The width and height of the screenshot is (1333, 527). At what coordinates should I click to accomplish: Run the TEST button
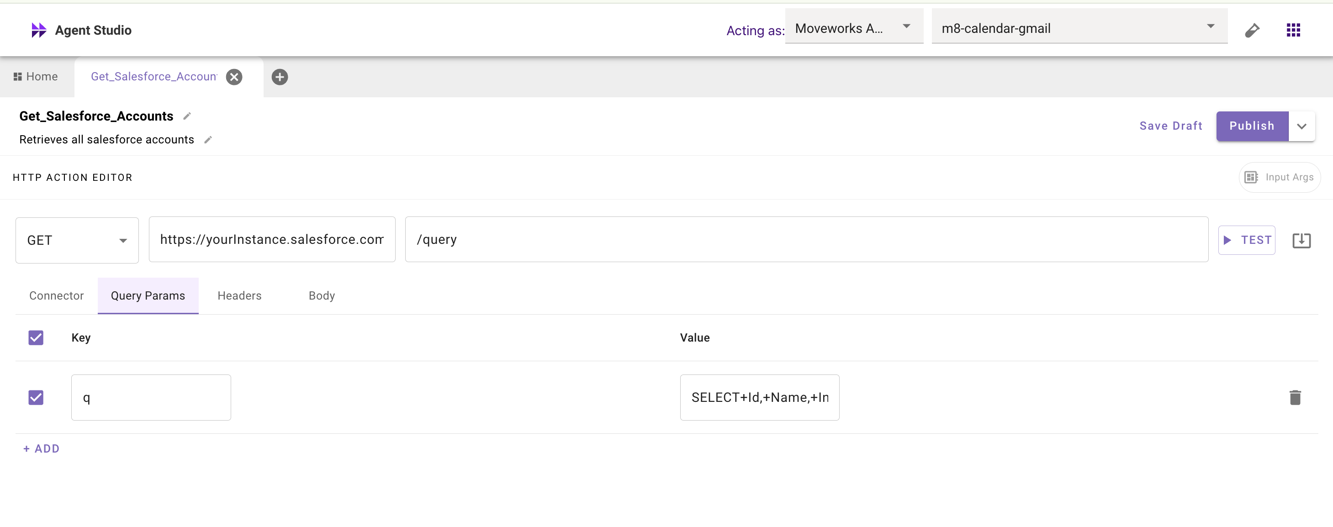coord(1246,241)
